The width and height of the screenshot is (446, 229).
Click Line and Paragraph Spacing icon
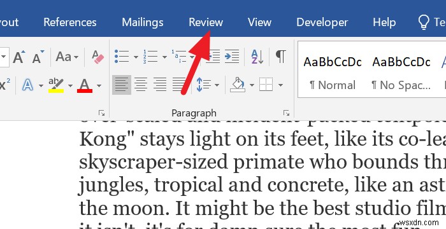click(203, 85)
